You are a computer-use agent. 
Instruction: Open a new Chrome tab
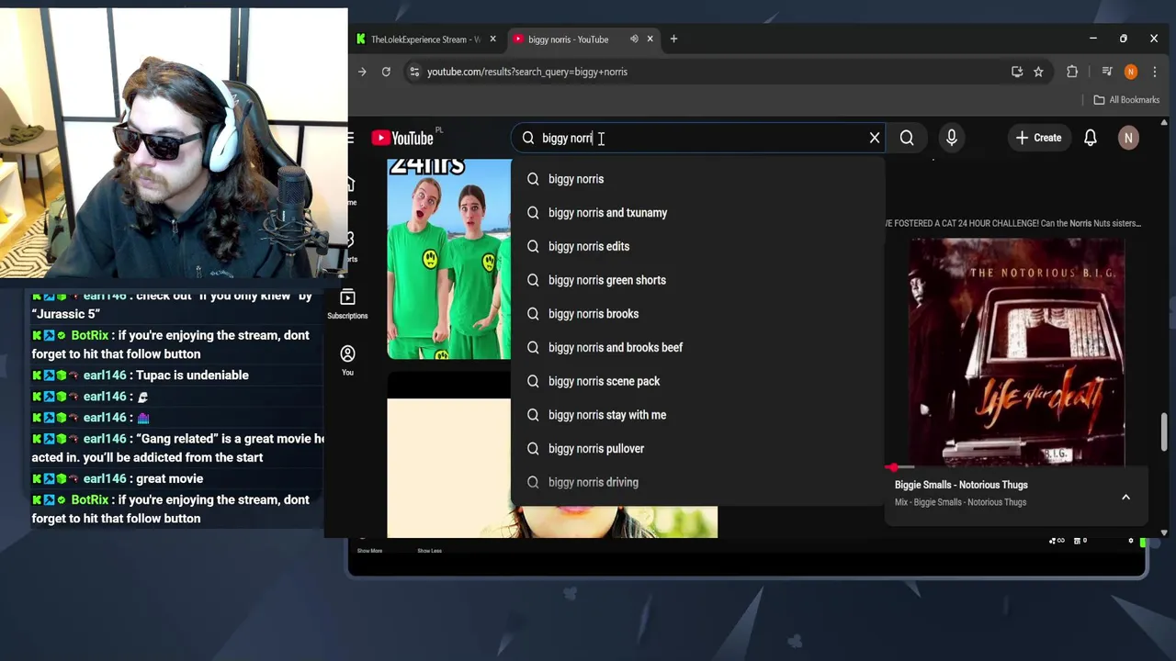[x=673, y=39]
